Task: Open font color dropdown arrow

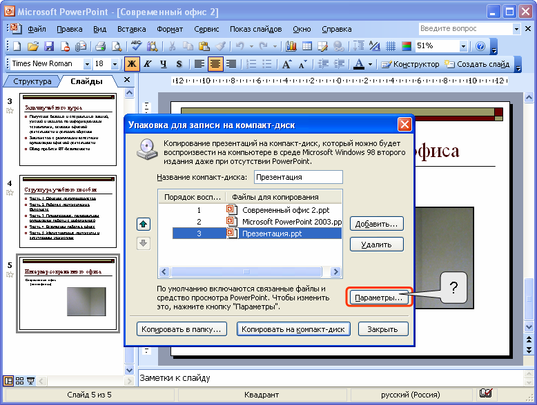Action: [x=370, y=64]
